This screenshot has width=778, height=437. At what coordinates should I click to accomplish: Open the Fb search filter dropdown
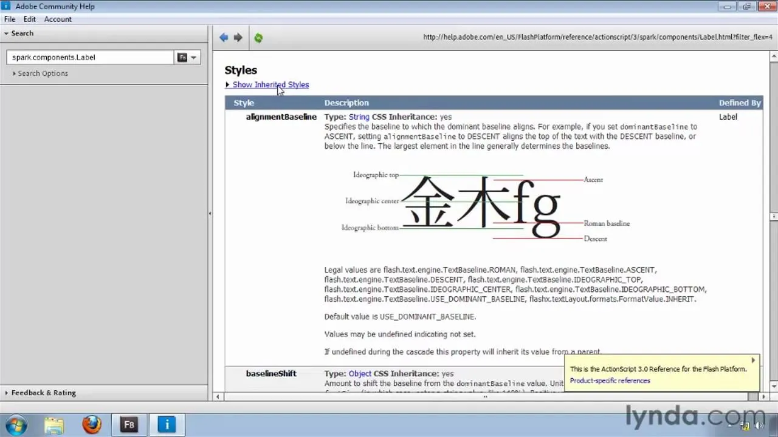[187, 57]
